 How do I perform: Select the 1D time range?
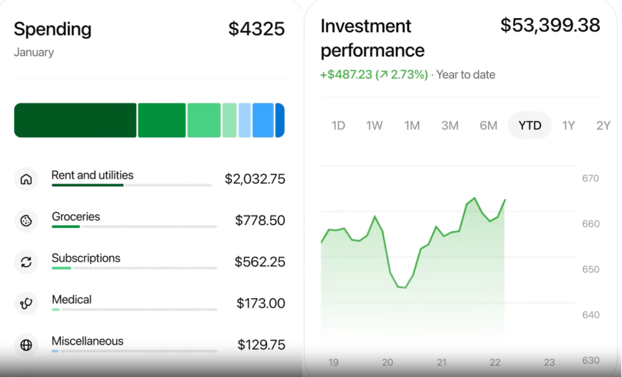click(x=338, y=125)
